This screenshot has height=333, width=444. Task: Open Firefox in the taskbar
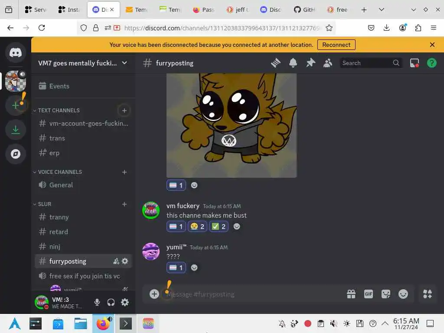point(103,323)
